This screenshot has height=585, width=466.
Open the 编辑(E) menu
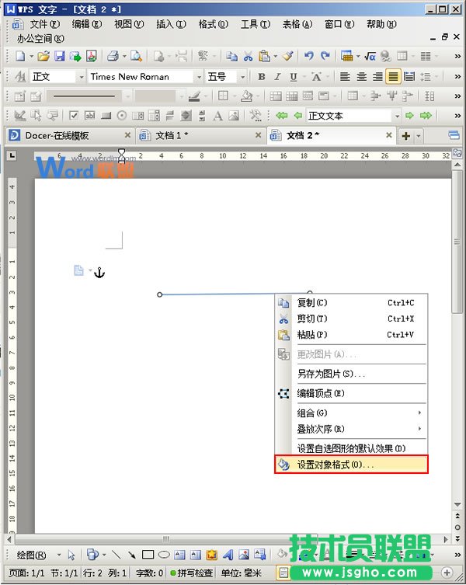click(x=86, y=24)
